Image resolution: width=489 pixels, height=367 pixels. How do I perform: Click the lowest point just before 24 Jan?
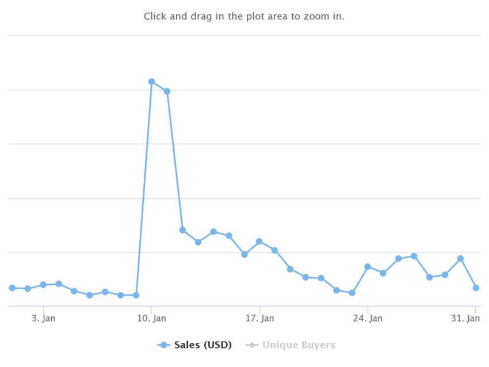coord(352,293)
